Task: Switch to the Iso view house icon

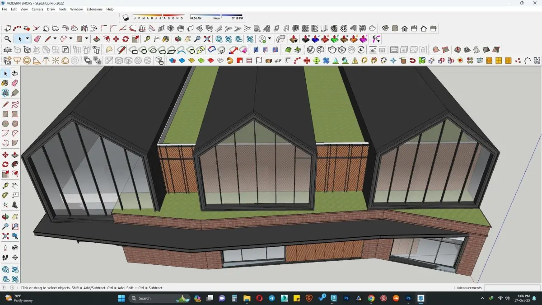Action: click(x=385, y=28)
